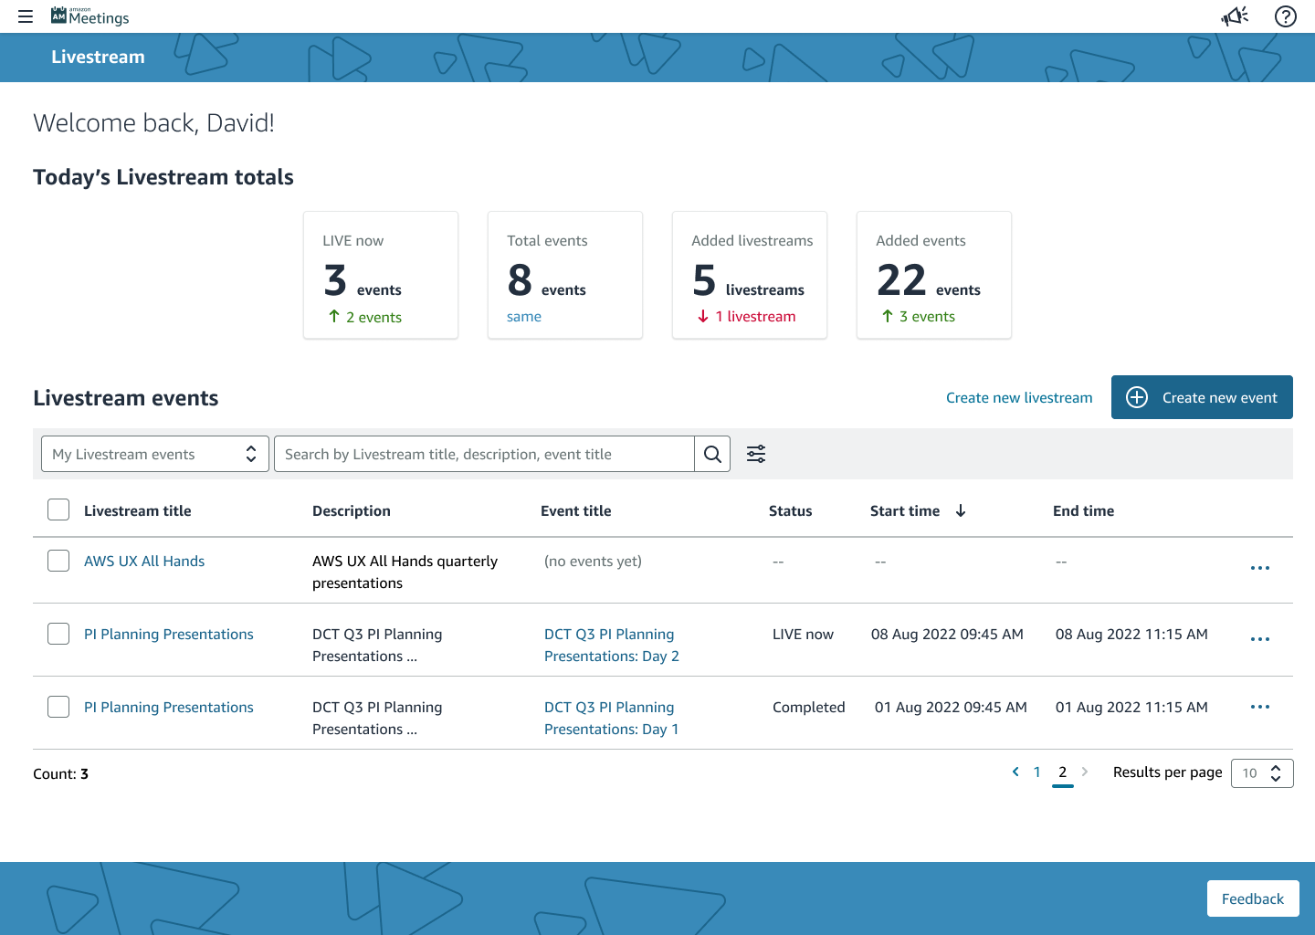Open the hamburger navigation menu

pyautogui.click(x=26, y=16)
